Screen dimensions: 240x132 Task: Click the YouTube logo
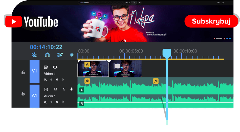(32, 22)
